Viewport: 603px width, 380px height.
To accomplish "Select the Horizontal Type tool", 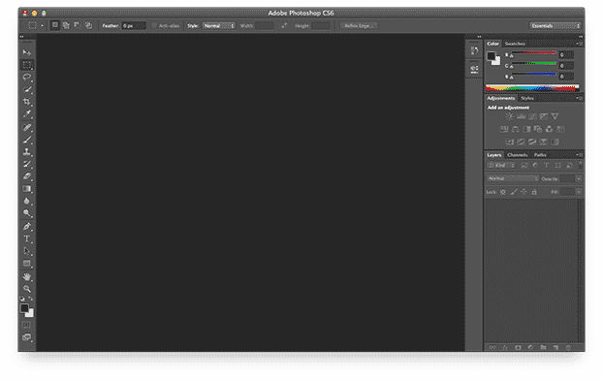I will click(x=26, y=238).
